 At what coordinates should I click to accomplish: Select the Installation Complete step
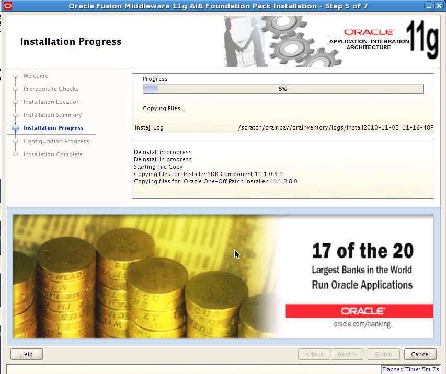pyautogui.click(x=53, y=154)
